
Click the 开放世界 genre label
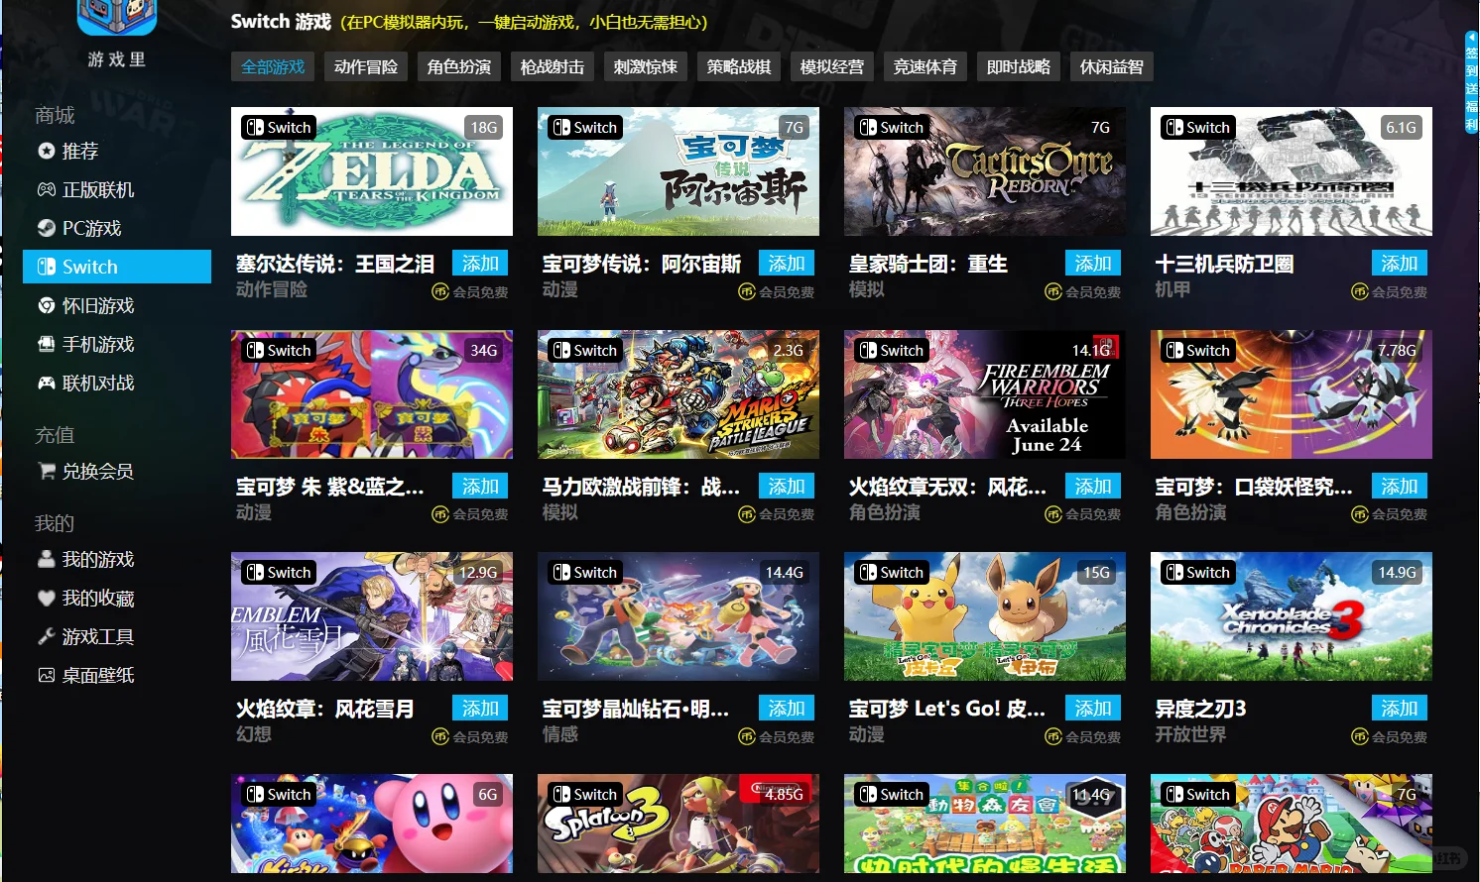tap(1190, 734)
